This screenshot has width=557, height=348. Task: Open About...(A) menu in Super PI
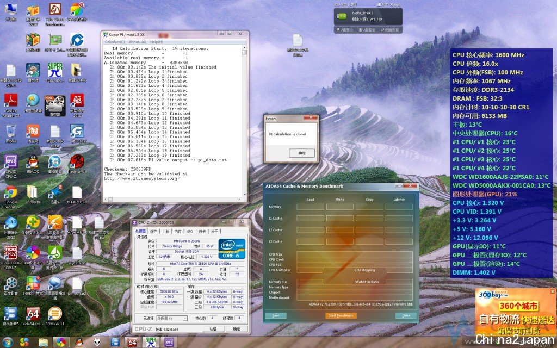point(137,42)
